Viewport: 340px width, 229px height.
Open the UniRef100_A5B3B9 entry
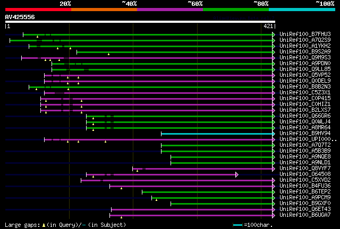click(305, 151)
